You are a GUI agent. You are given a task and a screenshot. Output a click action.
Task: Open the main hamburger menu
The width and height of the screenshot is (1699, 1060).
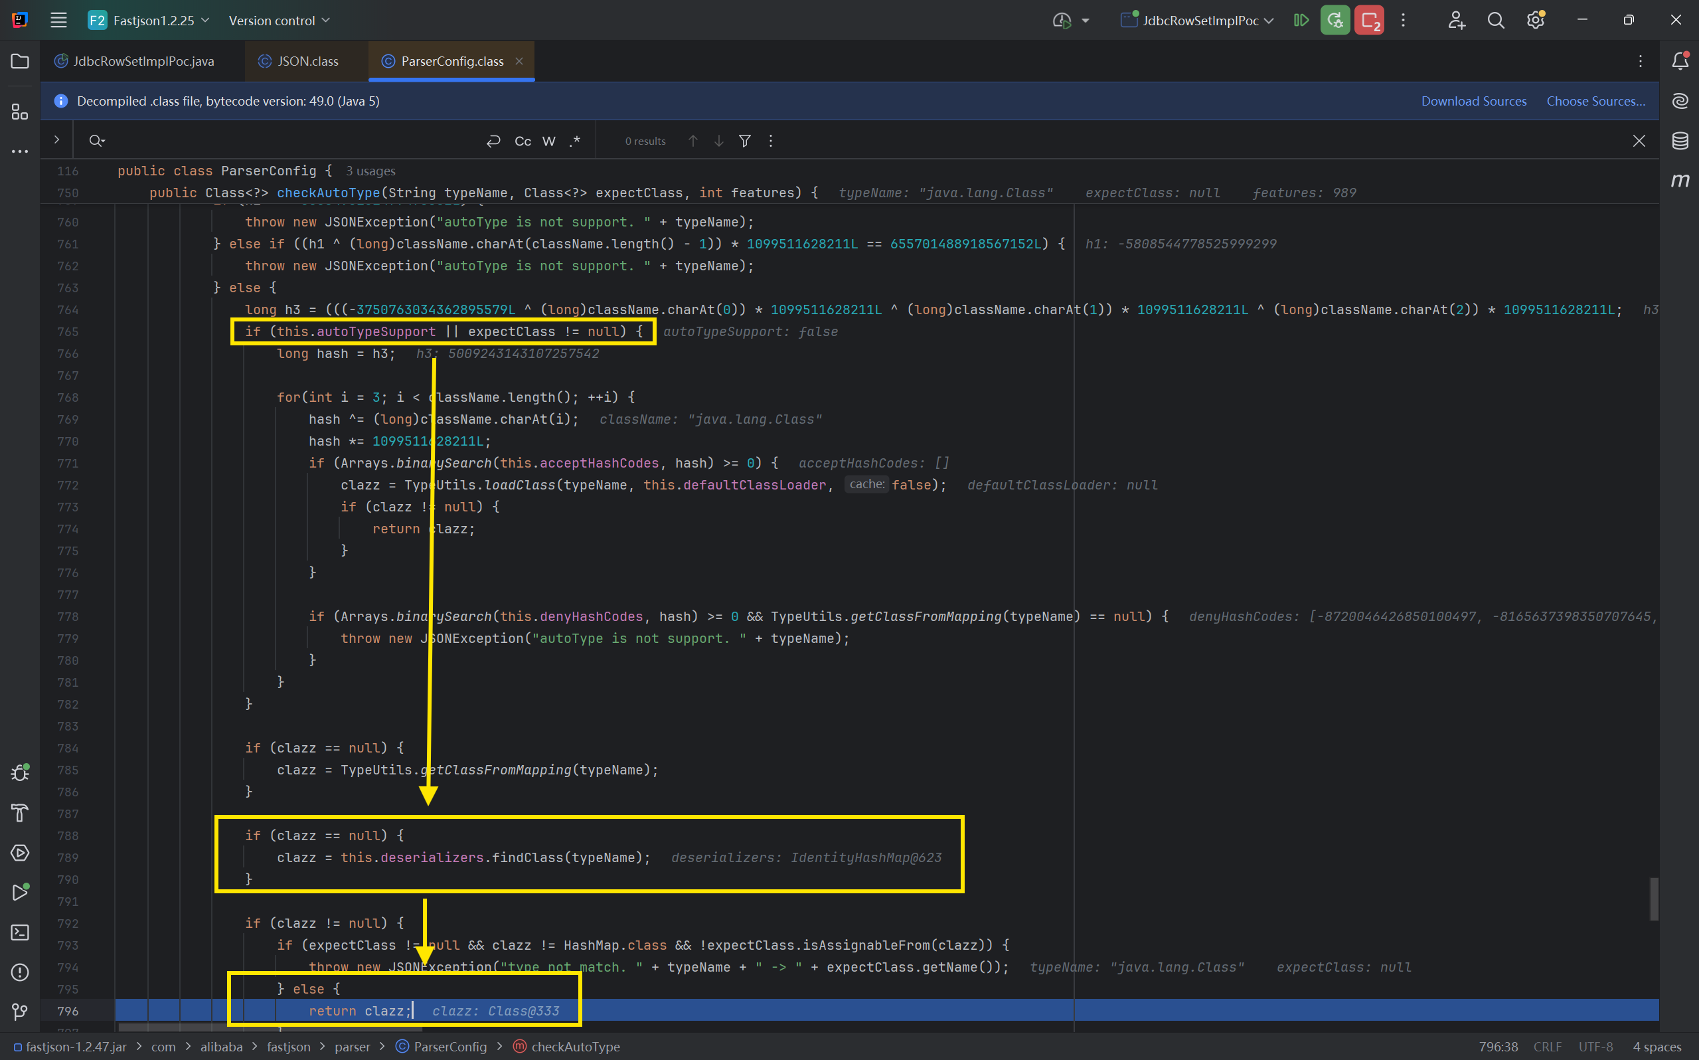(59, 21)
